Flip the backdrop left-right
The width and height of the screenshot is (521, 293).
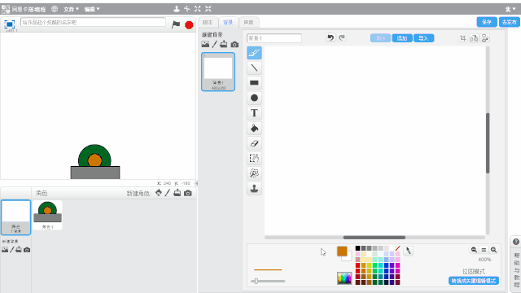click(x=474, y=38)
